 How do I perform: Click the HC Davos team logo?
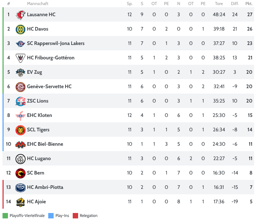pos(21,29)
